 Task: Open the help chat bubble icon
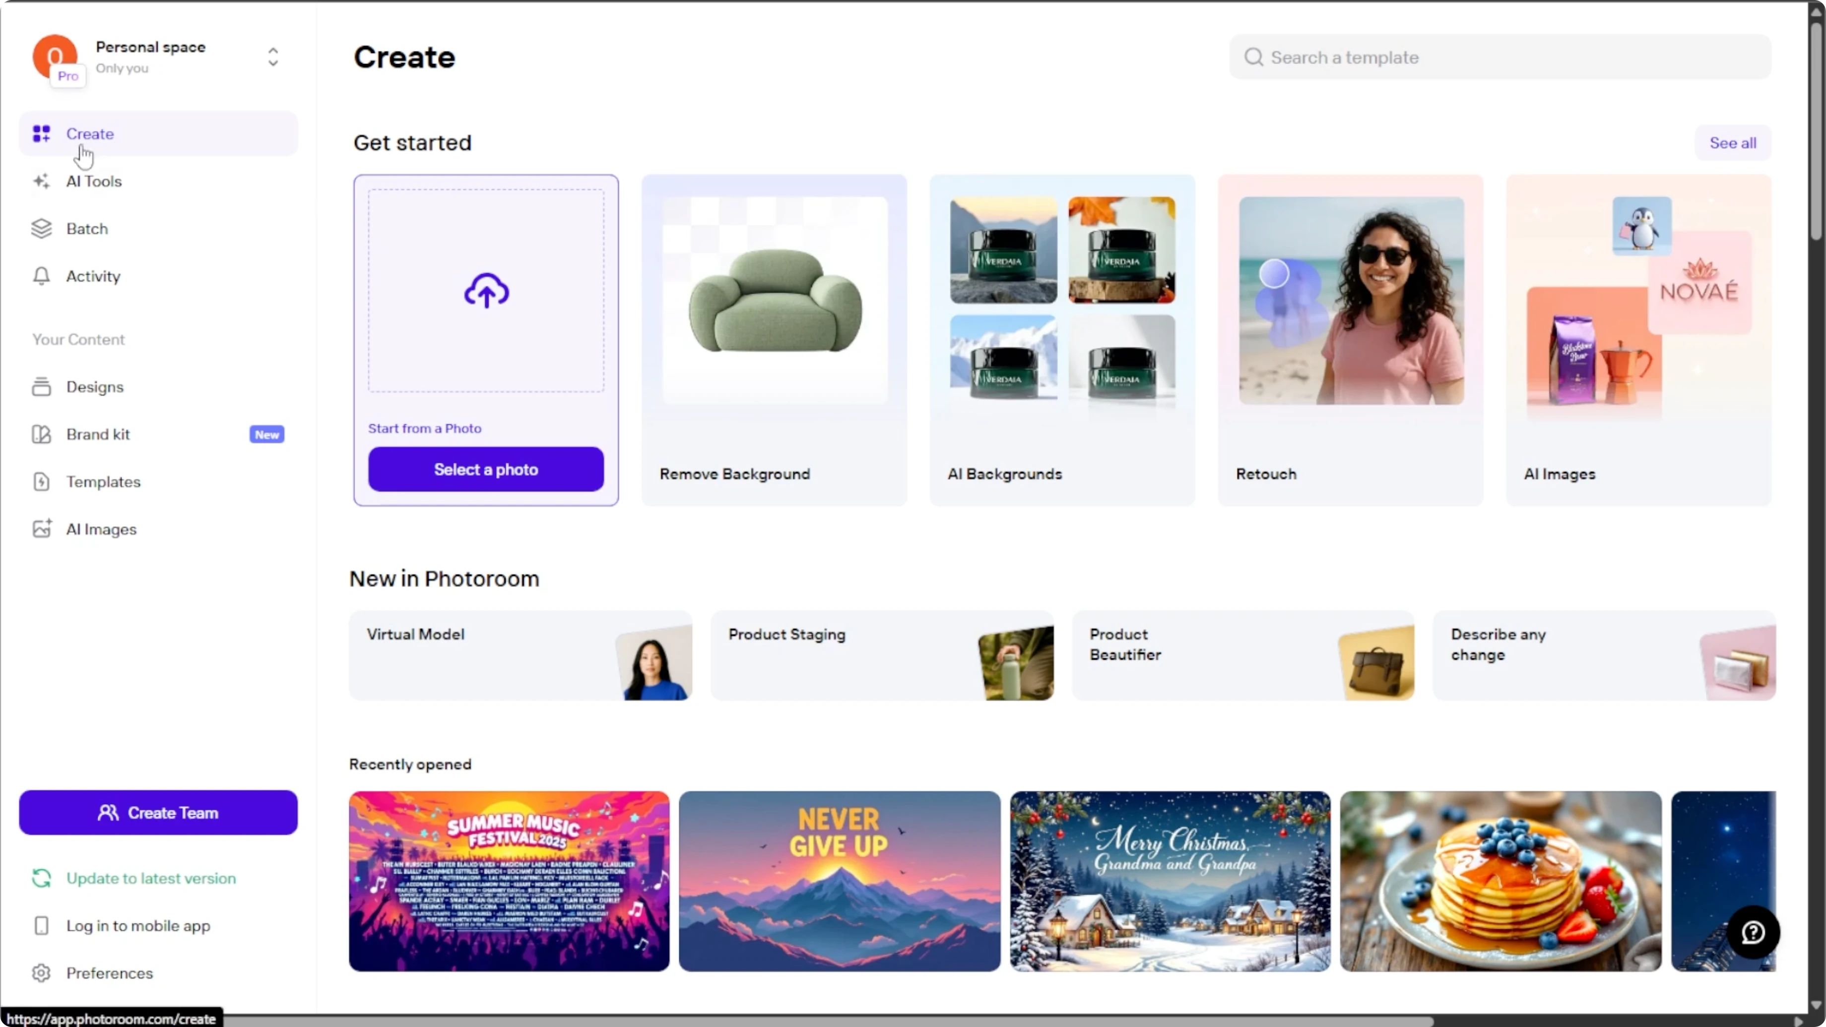coord(1753,932)
